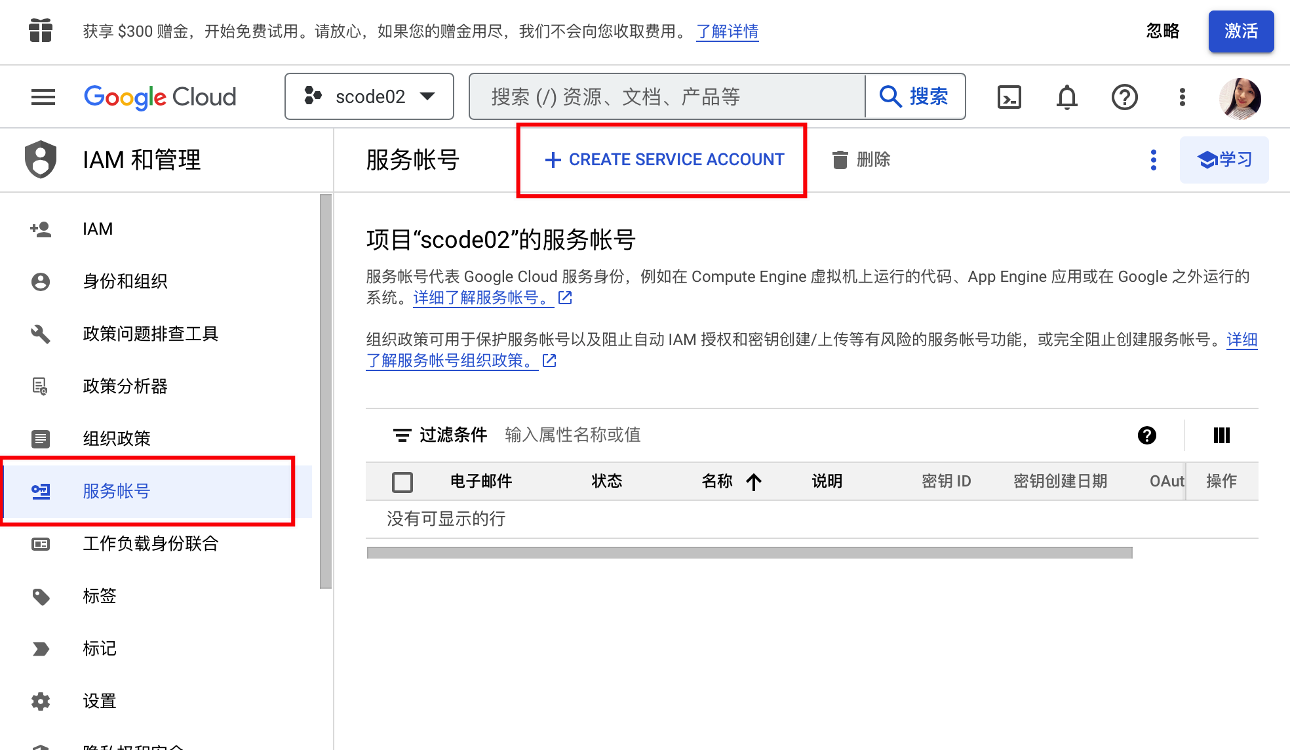Screen dimensions: 1290x750
Task: Activate Cloud Shell terminal icon
Action: [1009, 97]
